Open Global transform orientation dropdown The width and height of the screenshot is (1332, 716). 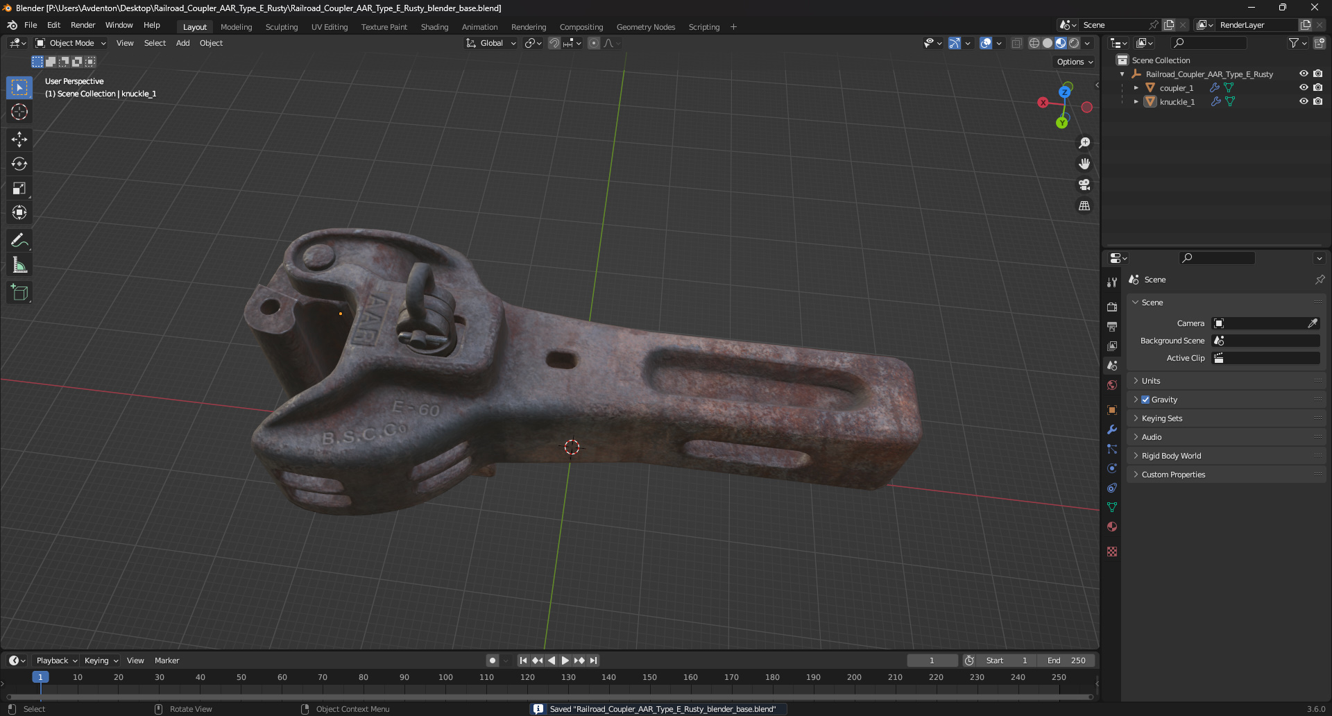[491, 43]
